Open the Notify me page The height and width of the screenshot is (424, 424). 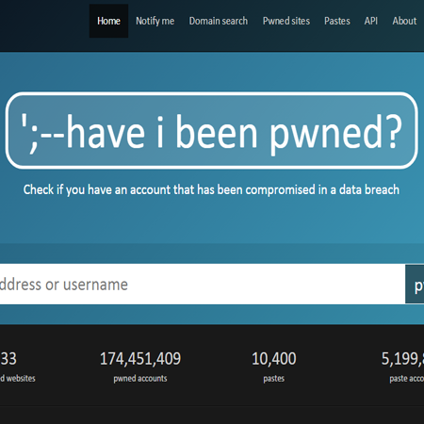155,21
